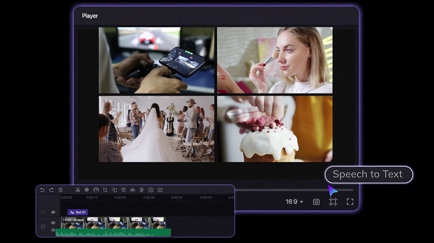Viewport: 434px width, 243px height.
Task: Click the last timeline toolbar icon
Action: click(160, 190)
